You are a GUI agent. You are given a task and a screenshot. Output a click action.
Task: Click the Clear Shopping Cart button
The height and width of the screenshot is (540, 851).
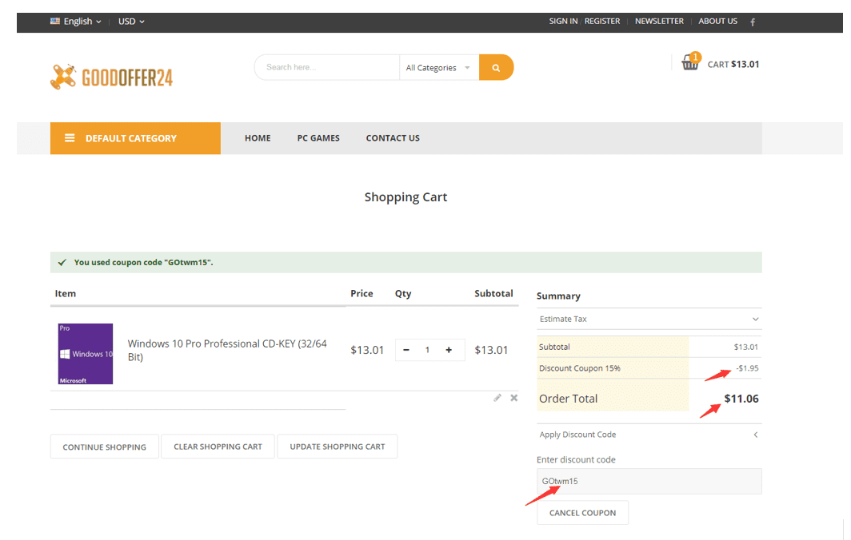pos(218,447)
